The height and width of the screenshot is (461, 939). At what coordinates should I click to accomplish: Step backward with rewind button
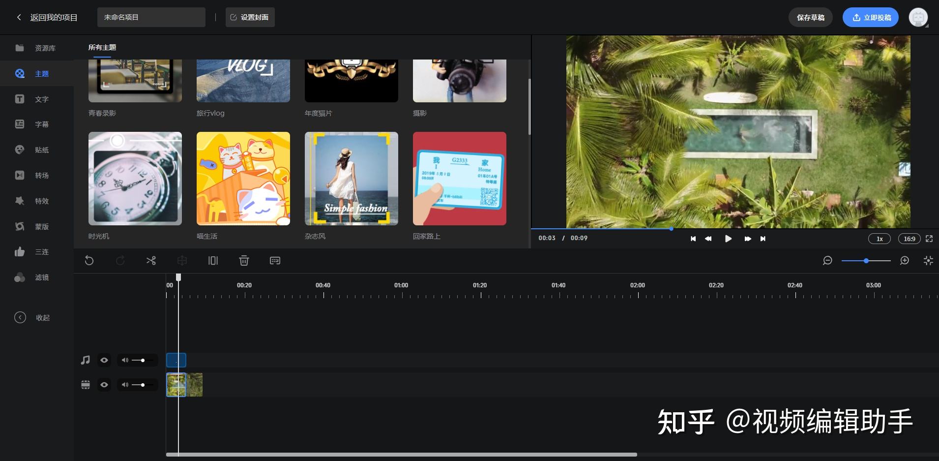tap(708, 239)
